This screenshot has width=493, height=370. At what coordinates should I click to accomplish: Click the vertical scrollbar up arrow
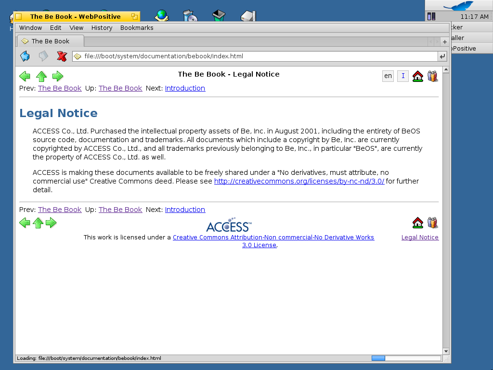[x=446, y=69]
